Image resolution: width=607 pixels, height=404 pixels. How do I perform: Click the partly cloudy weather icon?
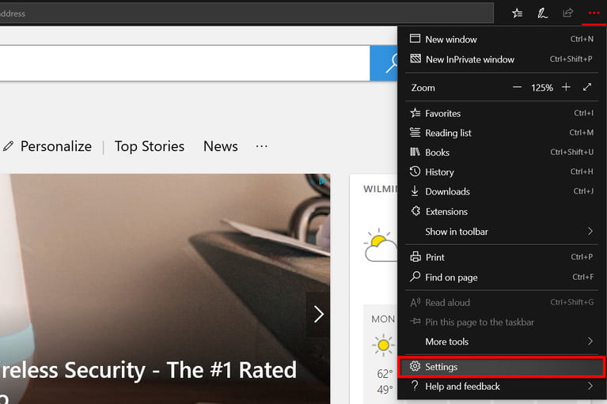point(381,246)
